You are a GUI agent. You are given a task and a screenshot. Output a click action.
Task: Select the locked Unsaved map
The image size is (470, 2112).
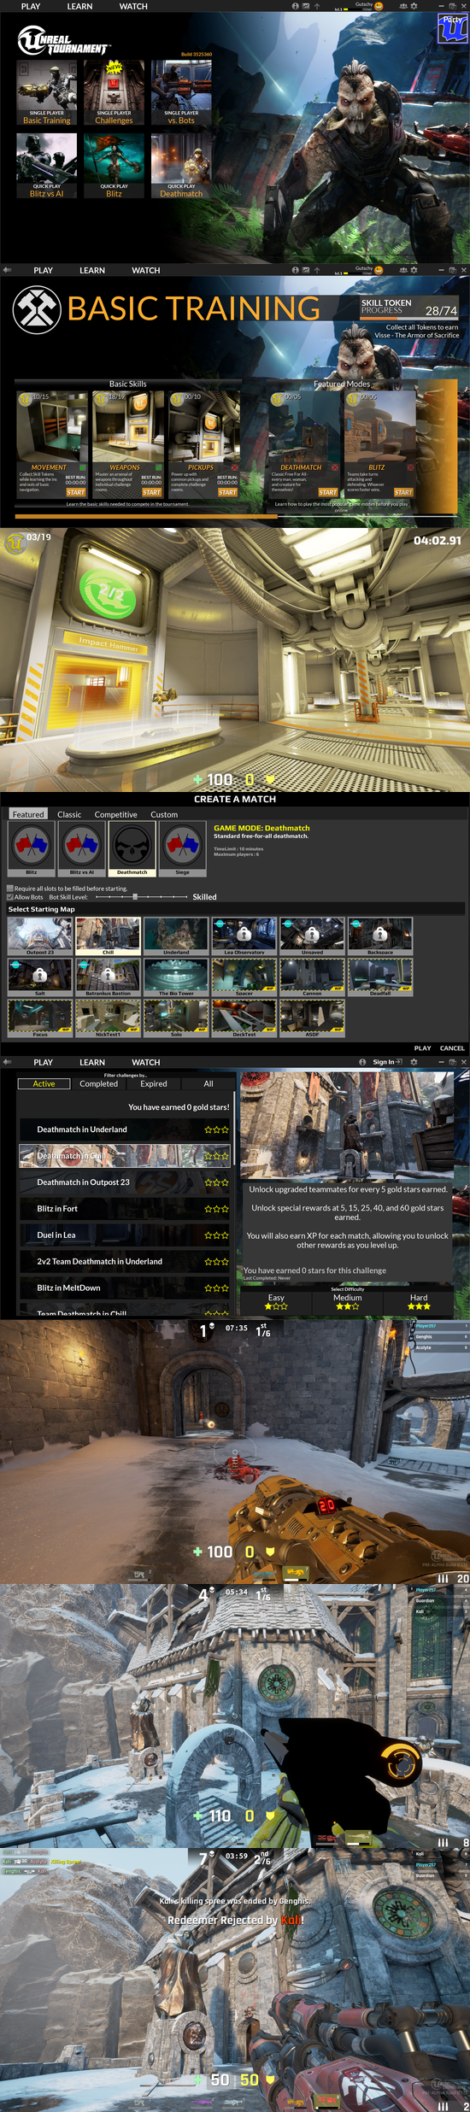(x=312, y=936)
